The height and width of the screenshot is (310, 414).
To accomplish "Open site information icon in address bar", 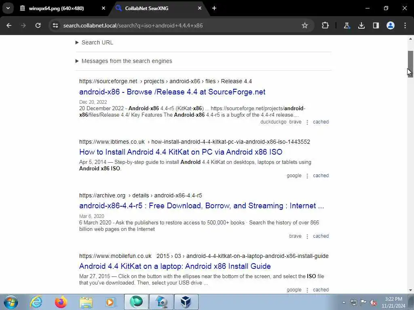I will pyautogui.click(x=55, y=25).
